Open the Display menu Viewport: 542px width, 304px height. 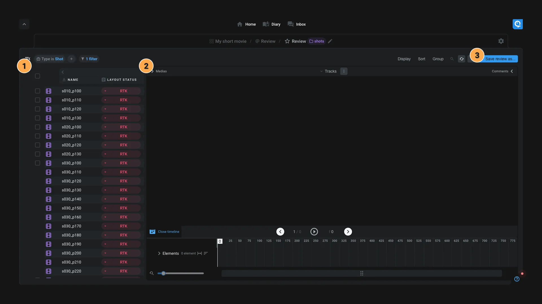(404, 59)
